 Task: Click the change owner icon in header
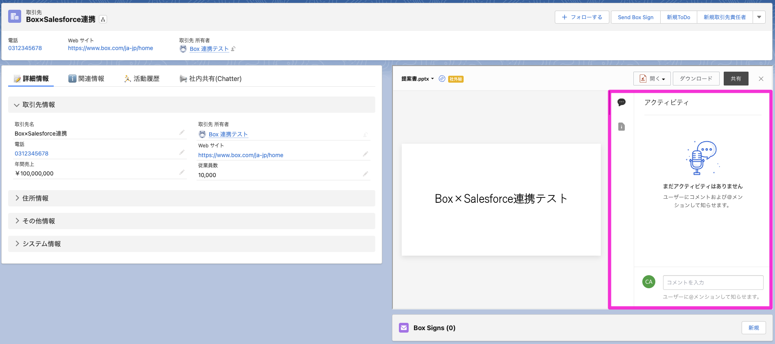(233, 49)
